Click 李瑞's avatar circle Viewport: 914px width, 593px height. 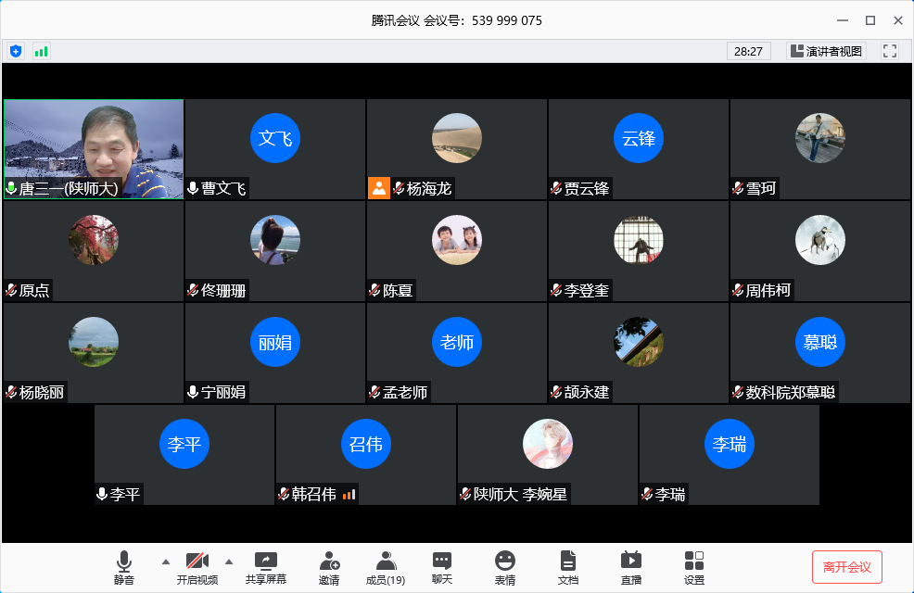(730, 444)
